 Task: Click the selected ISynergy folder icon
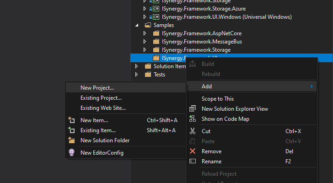[x=156, y=58]
